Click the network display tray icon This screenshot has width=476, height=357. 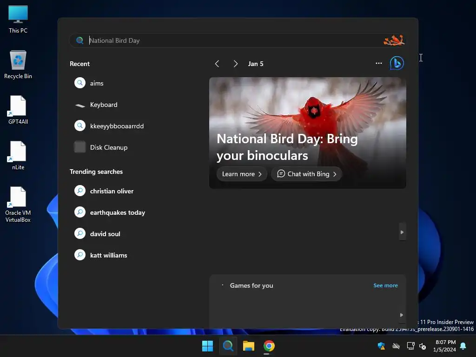coord(411,346)
